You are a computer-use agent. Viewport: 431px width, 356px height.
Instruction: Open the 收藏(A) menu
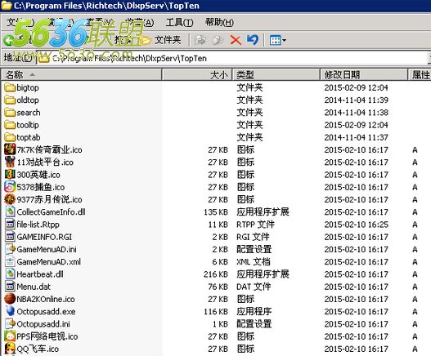coord(140,22)
